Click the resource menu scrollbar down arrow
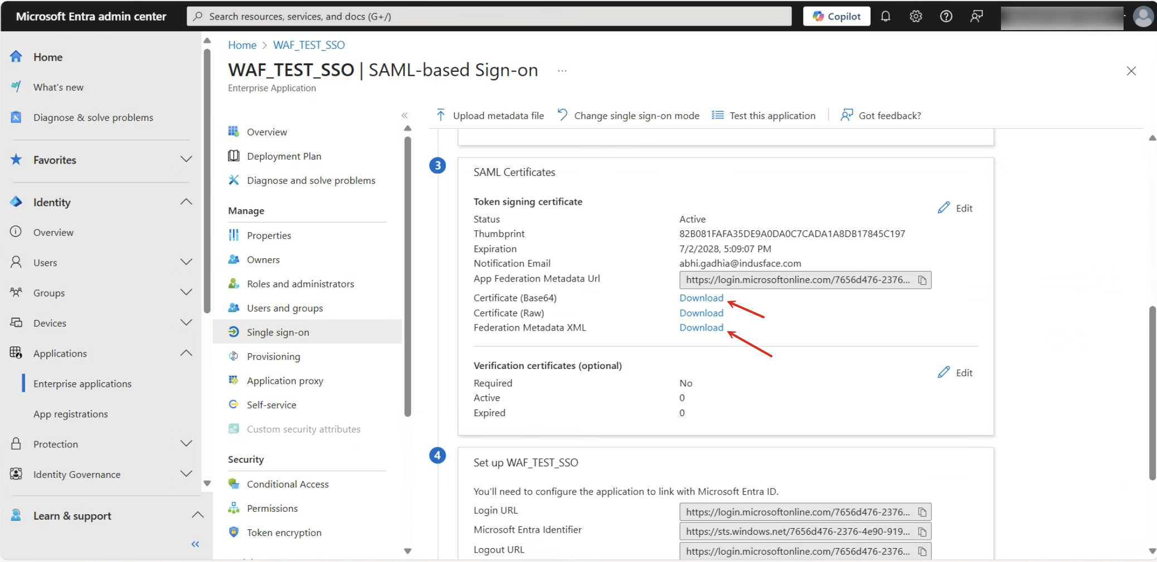 pyautogui.click(x=407, y=551)
